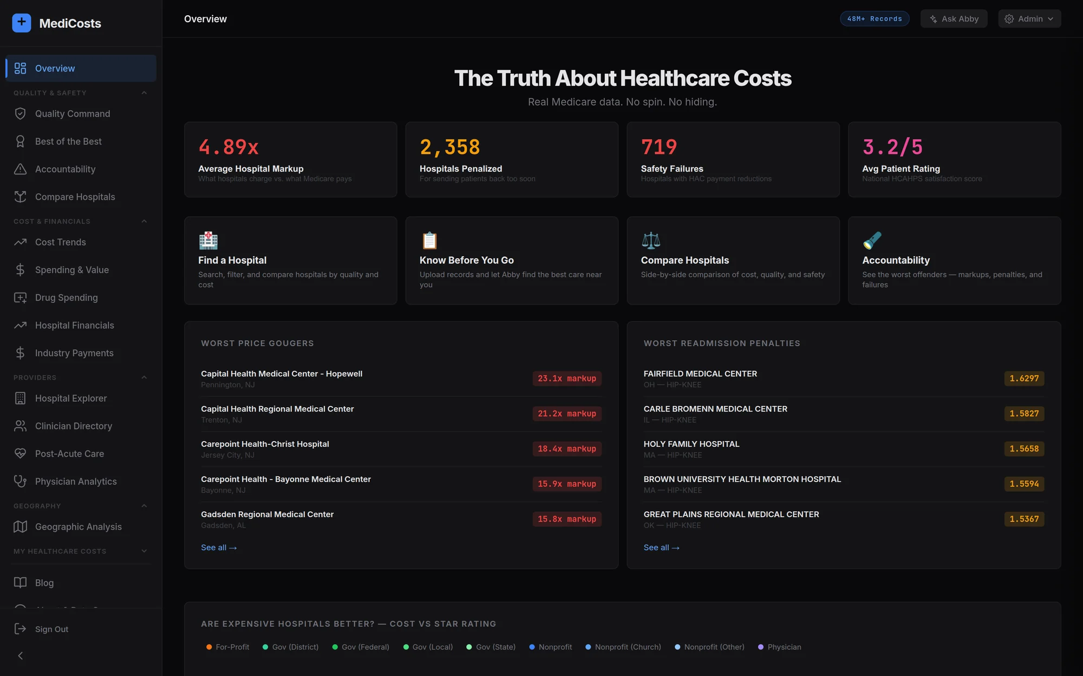Click the Overview grid icon in sidebar

coord(20,68)
